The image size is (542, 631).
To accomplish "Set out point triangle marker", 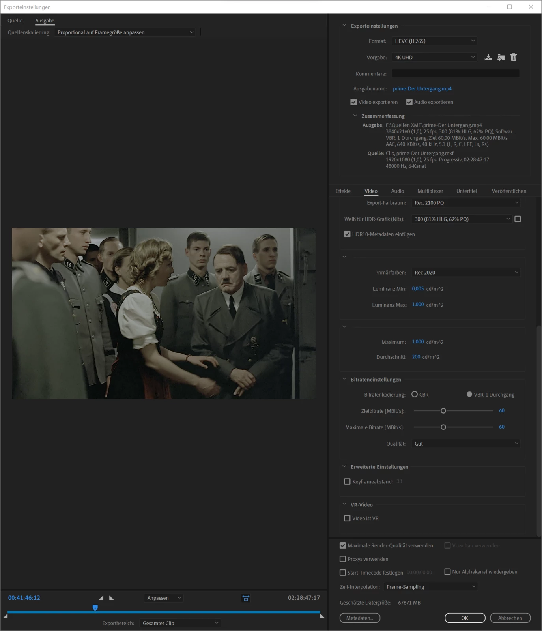I will 111,598.
